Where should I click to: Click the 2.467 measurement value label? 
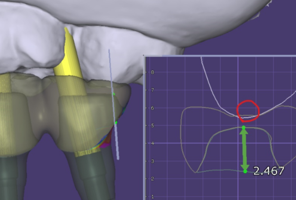(268, 171)
